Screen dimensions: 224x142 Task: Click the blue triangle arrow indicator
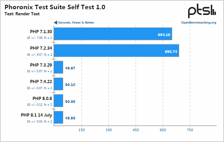point(55,23)
